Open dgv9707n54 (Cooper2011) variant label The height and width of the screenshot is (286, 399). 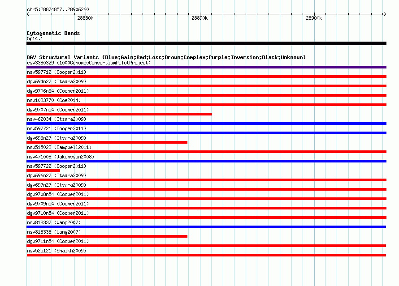click(x=58, y=110)
